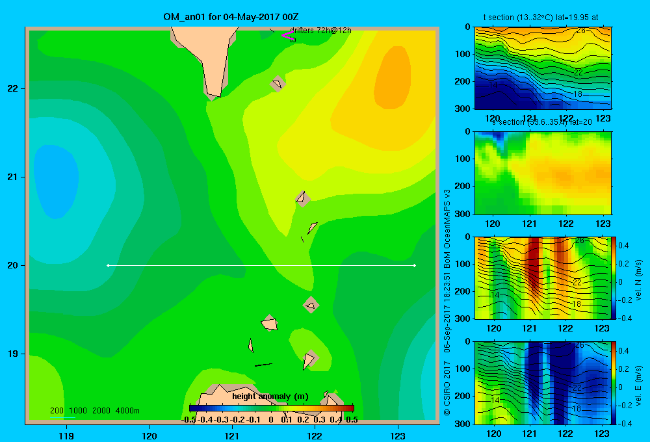The width and height of the screenshot is (650, 442).
Task: Click latitude label 21 on the main map axis
Action: 12,177
